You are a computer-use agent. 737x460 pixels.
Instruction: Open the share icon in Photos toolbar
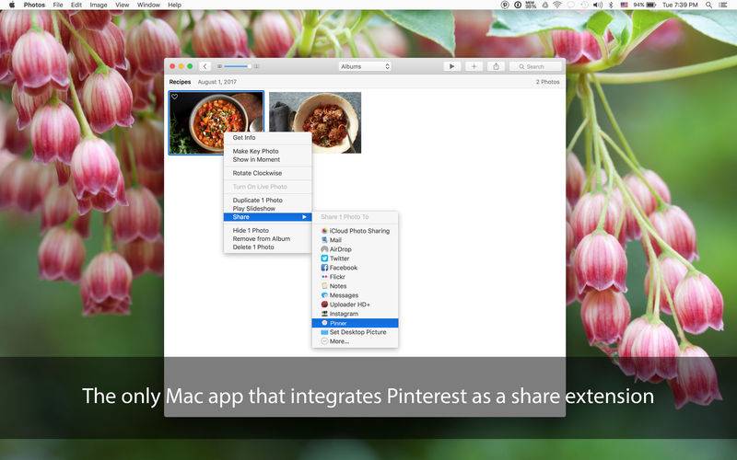pos(496,66)
